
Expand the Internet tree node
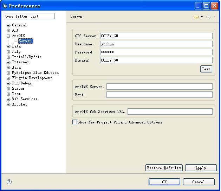point(8,62)
